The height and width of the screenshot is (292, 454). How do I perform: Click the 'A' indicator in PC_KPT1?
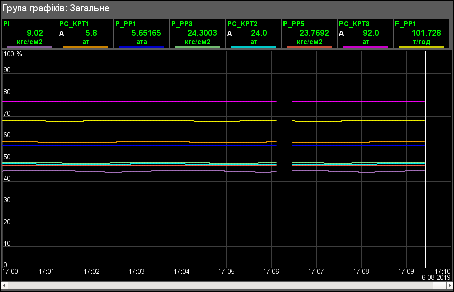coord(62,34)
